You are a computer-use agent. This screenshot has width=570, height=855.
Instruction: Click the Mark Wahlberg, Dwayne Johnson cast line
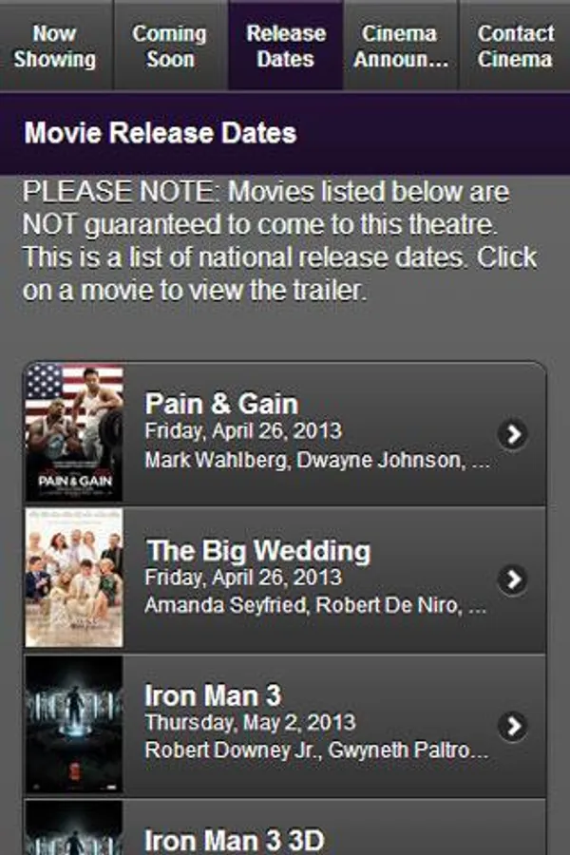(317, 460)
